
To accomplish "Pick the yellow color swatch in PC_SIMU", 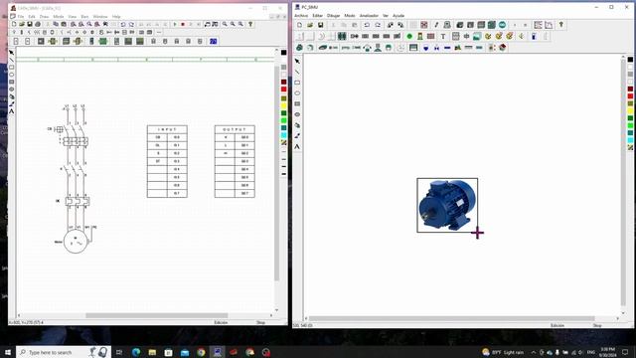I will pos(630,110).
